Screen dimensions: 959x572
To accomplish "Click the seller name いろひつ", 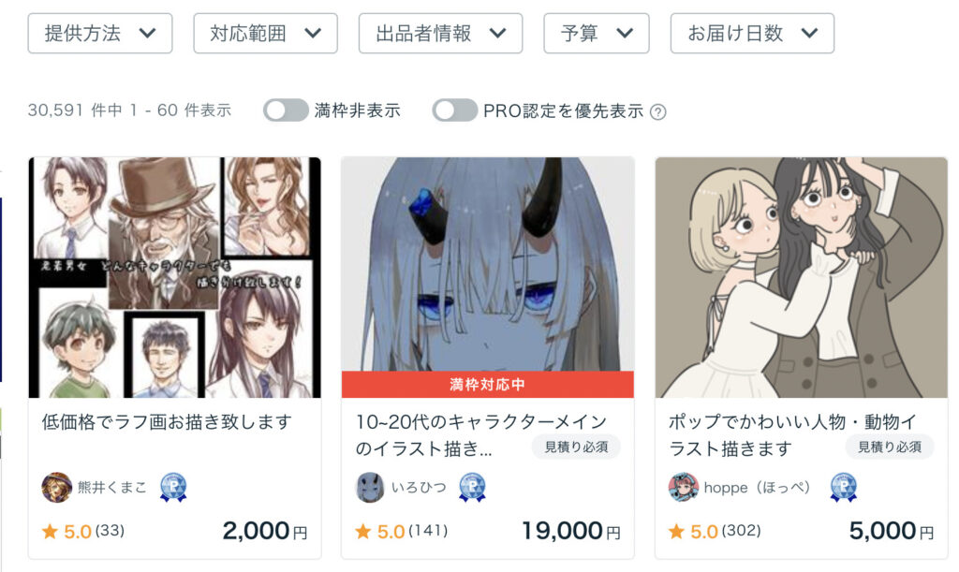I will click(x=419, y=487).
